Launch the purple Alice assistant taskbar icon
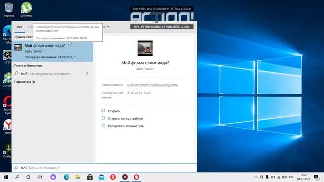The width and height of the screenshot is (324, 182). [53, 177]
